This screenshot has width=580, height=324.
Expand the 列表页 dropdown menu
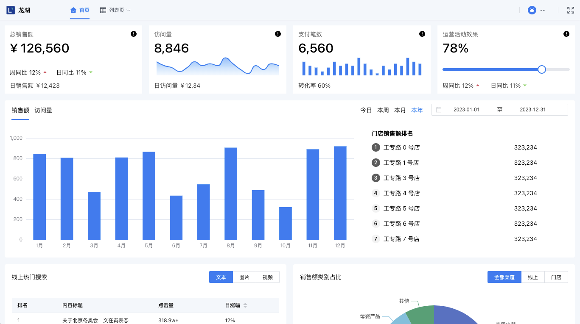[115, 10]
